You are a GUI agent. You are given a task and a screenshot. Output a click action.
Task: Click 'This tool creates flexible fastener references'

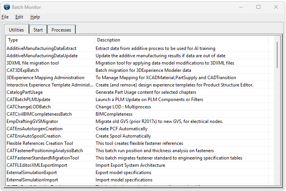tap(139, 143)
